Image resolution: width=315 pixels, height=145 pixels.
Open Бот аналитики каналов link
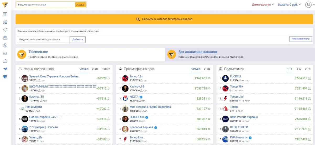(198, 52)
